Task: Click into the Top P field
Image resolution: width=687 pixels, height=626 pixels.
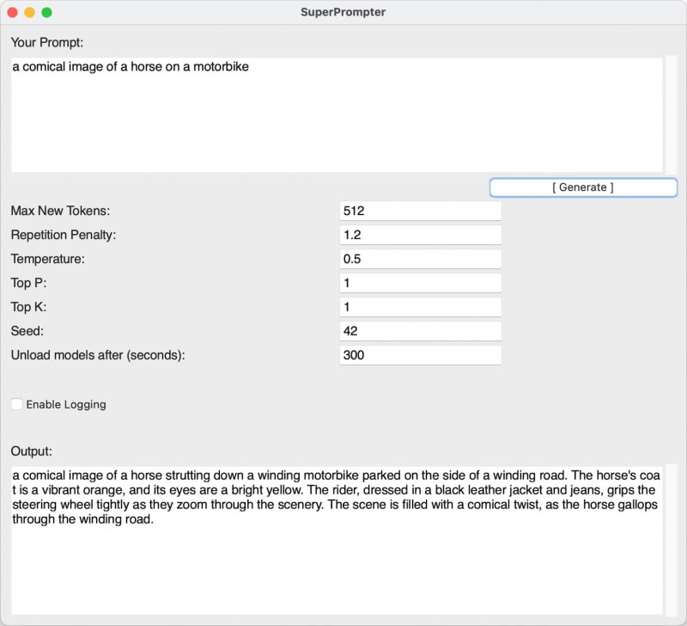Action: (420, 283)
